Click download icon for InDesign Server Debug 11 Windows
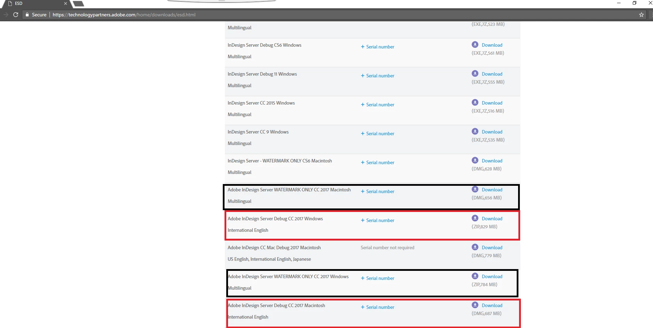653x328 pixels. coord(475,74)
